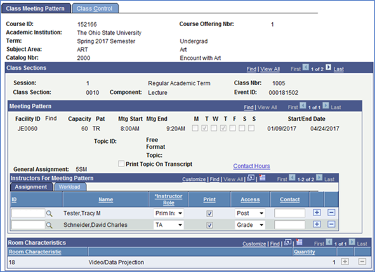Remove Video/Data Projection characteristic row
The height and width of the screenshot is (272, 375).
[x=362, y=262]
